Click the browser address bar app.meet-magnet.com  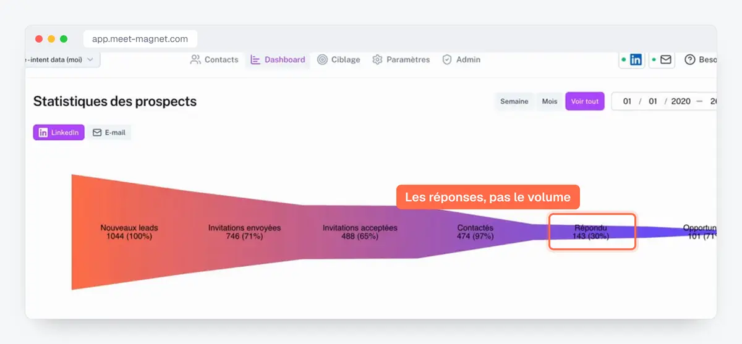(140, 39)
